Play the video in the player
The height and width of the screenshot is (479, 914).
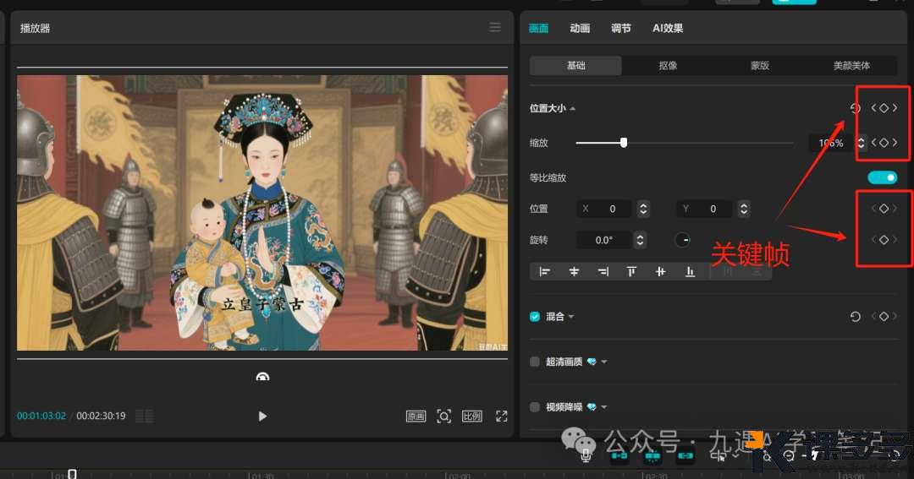(x=262, y=416)
